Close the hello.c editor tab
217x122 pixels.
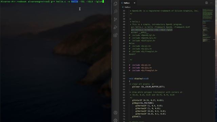point(135,3)
